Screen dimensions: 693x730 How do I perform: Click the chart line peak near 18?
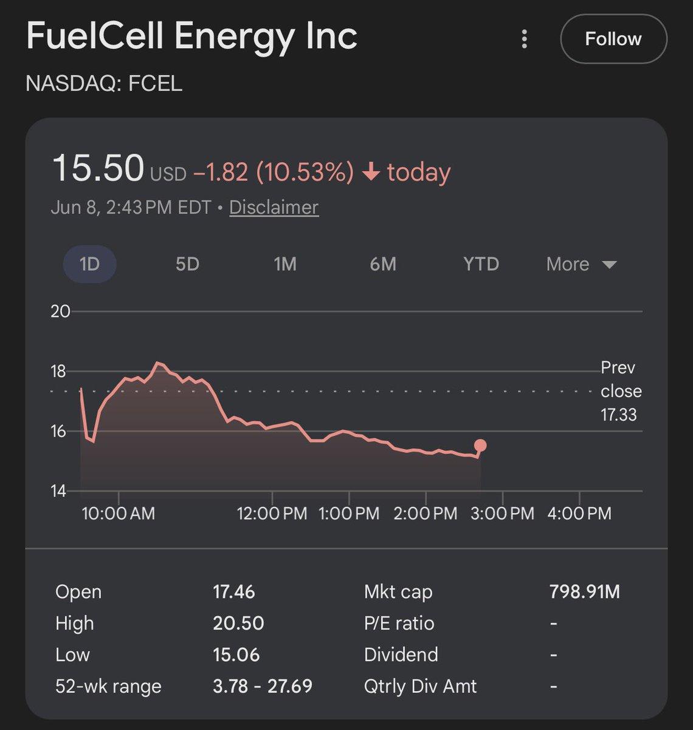click(158, 363)
